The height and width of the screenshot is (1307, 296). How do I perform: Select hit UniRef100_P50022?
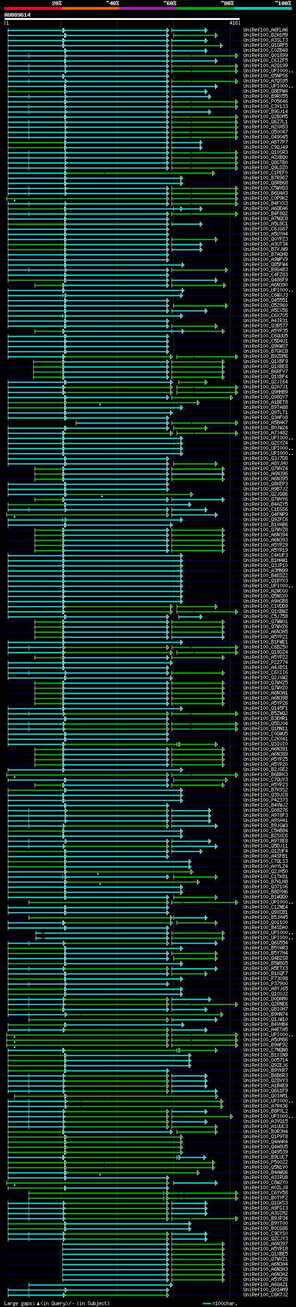265,1162
